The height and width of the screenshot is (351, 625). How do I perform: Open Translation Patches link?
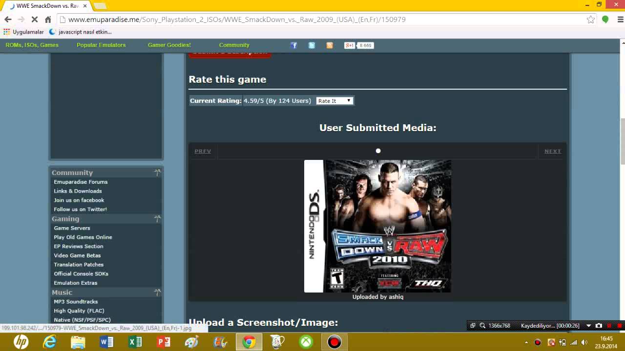[x=79, y=264]
